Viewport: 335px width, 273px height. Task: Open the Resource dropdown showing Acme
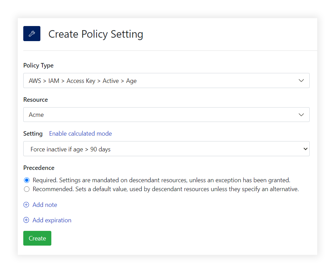point(166,115)
